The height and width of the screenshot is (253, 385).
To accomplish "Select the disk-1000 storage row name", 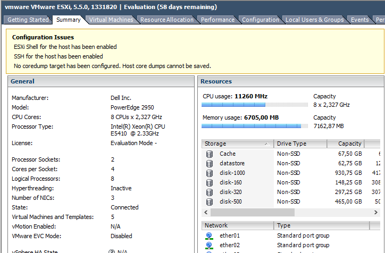I will click(232, 173).
